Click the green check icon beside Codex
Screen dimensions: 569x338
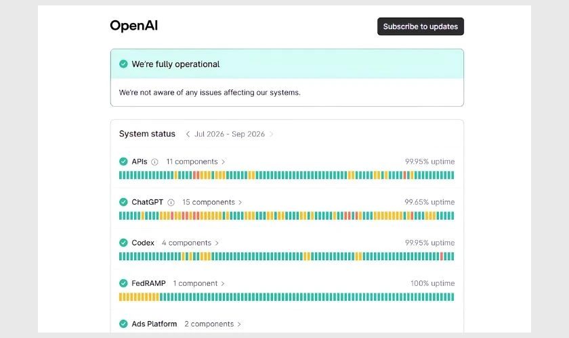click(x=123, y=243)
